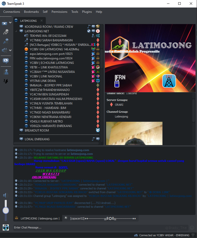
Task: Collapse the LATIMOJONG NET channel tree
Action: coord(16,31)
